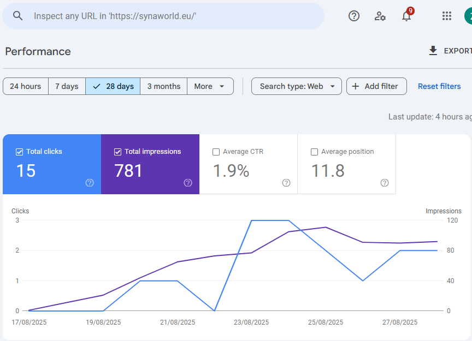Select the Total clicks metric card
This screenshot has height=341, width=472.
point(51,164)
